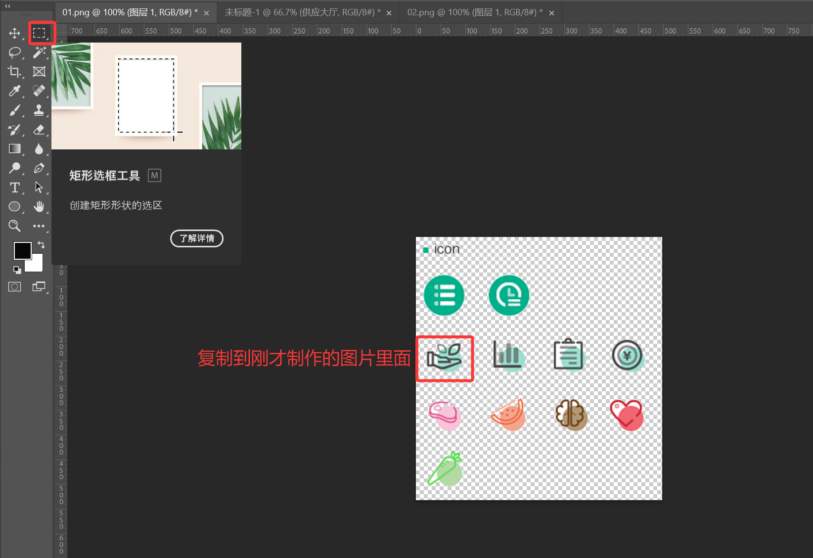The image size is (813, 558).
Task: Select the Spot Healing Brush tool
Action: pos(39,91)
